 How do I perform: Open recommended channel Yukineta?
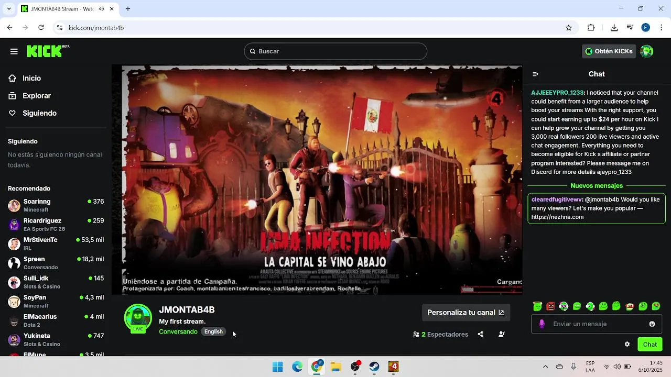click(56, 340)
